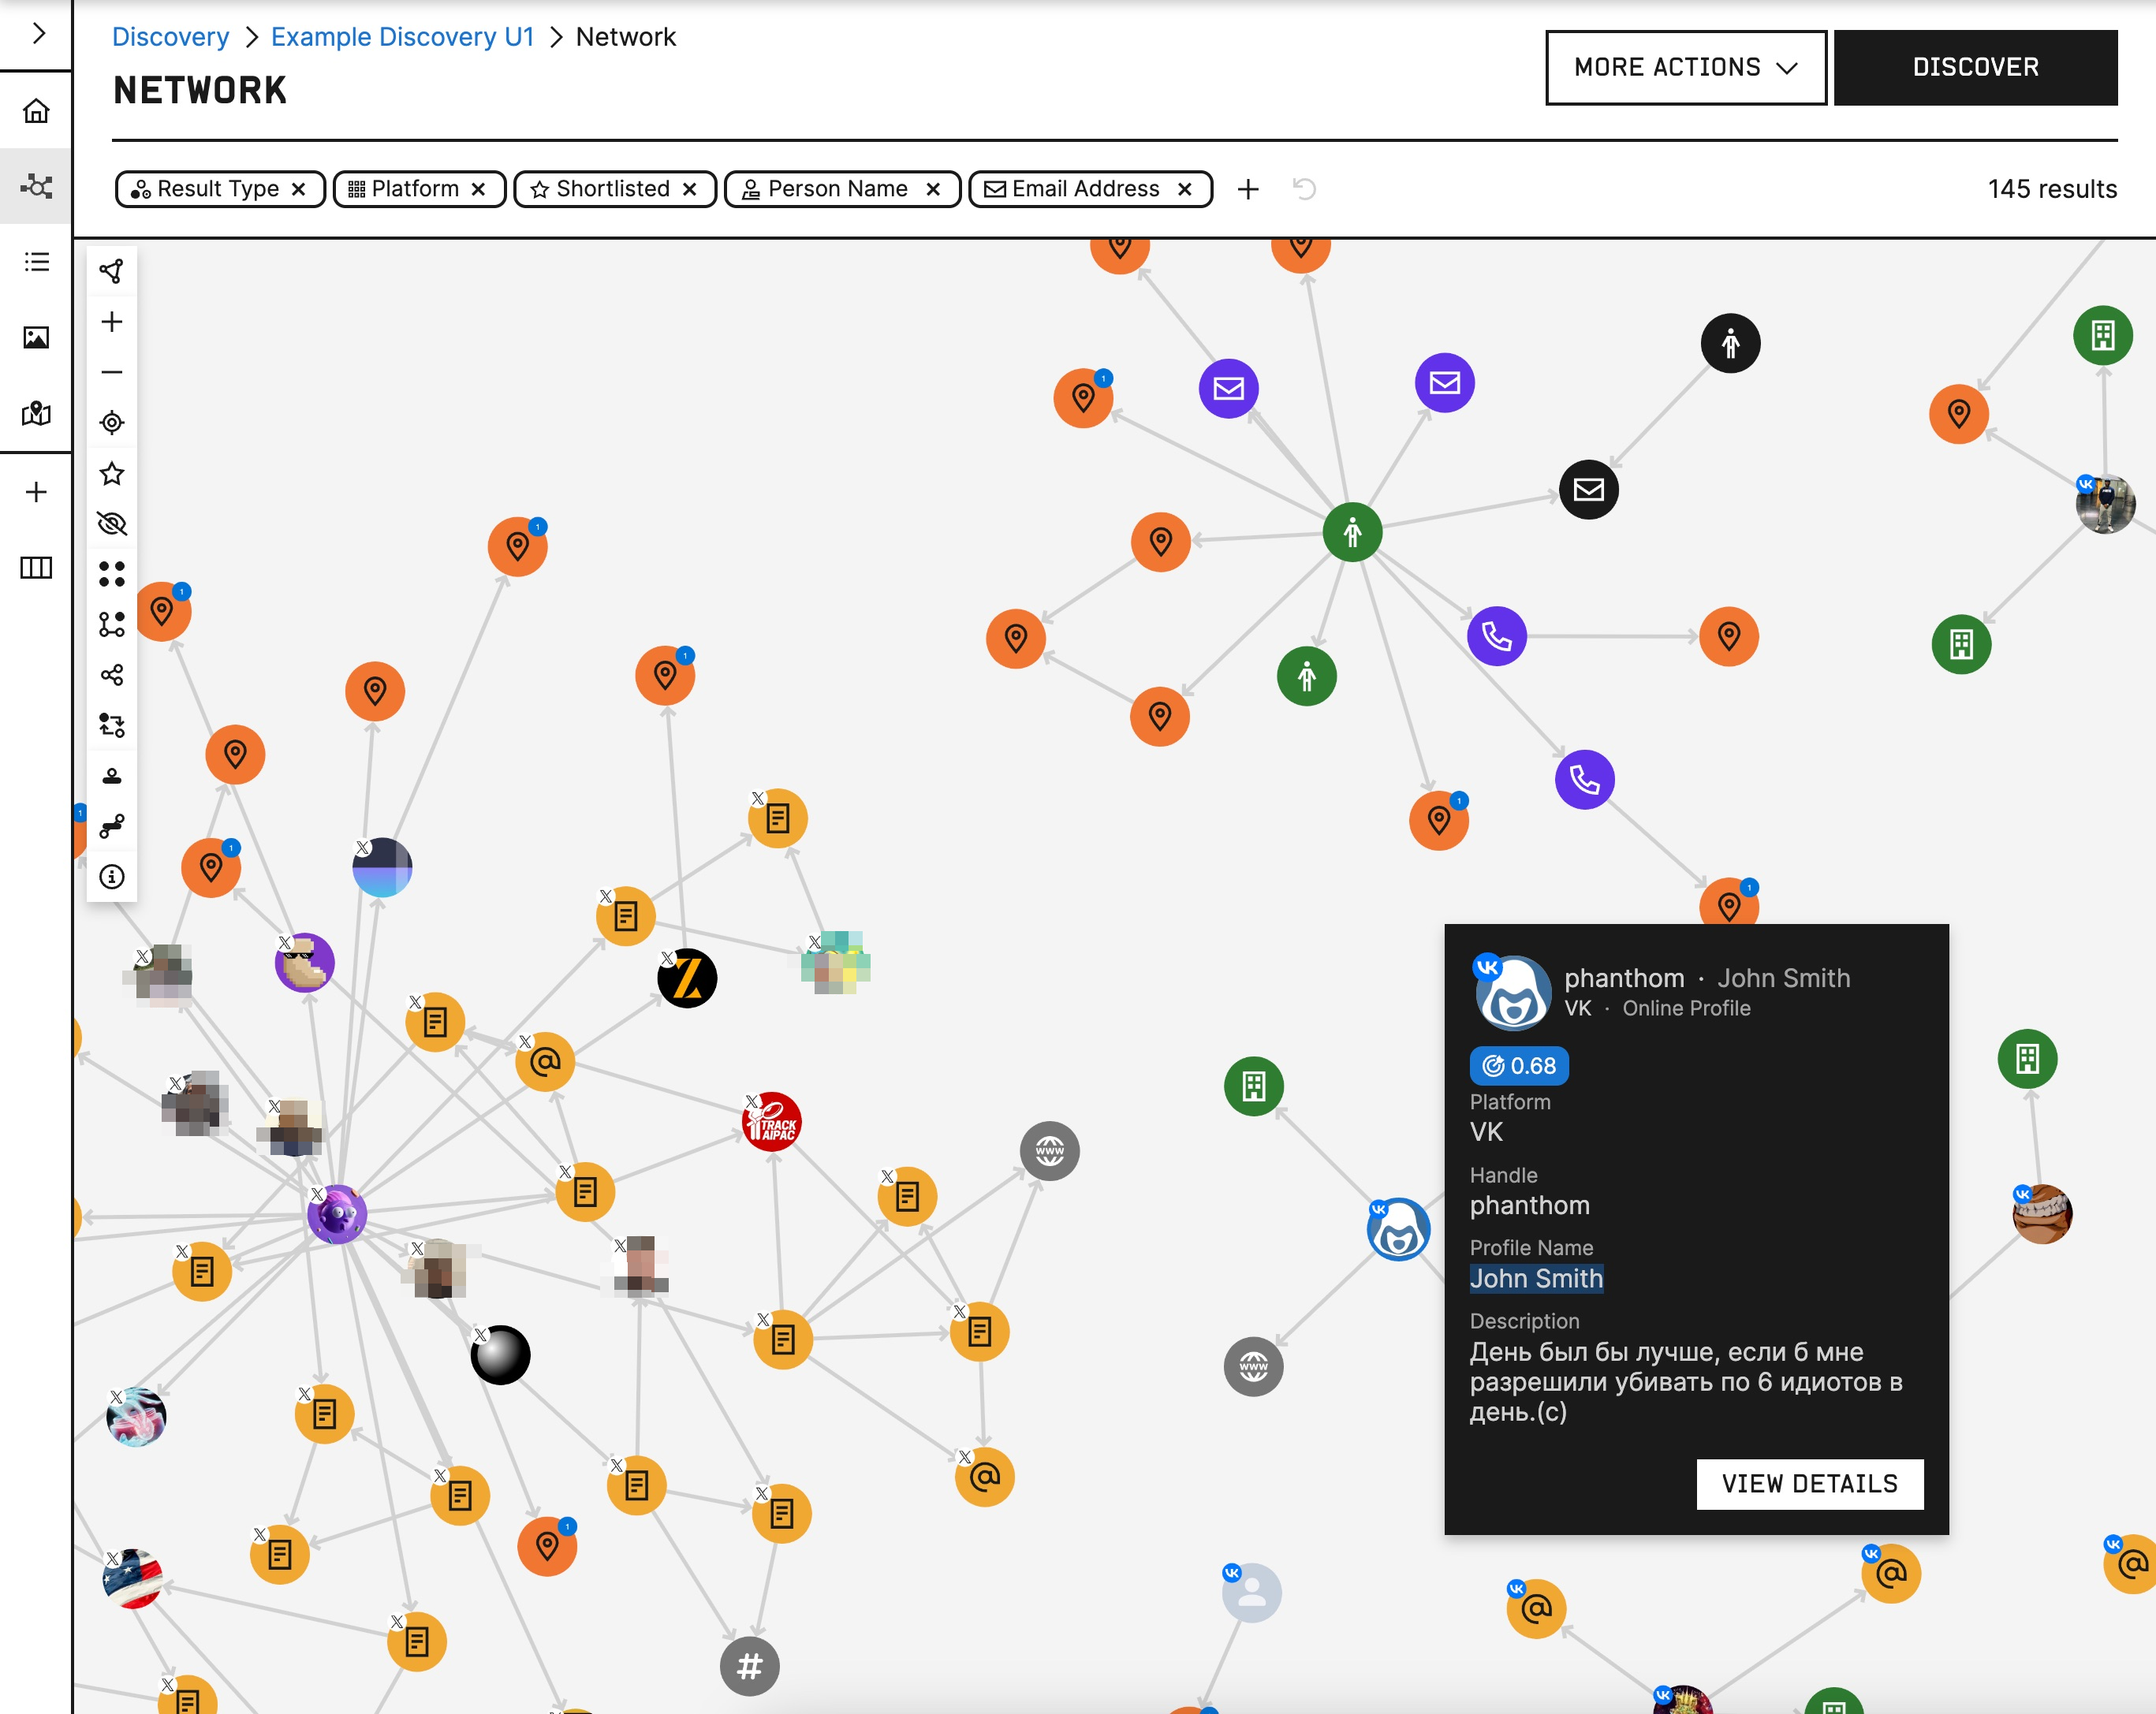2156x1714 pixels.
Task: Add a new filter with plus icon
Action: 1247,189
